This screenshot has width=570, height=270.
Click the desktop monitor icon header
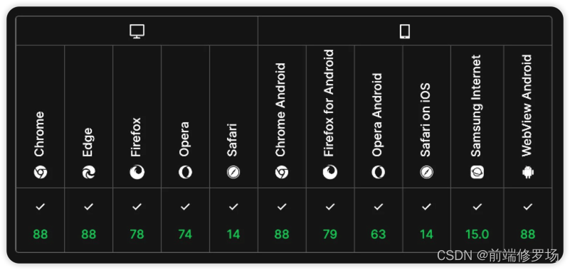(137, 31)
